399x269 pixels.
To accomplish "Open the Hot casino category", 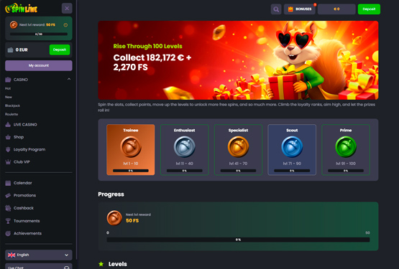I will click(8, 88).
